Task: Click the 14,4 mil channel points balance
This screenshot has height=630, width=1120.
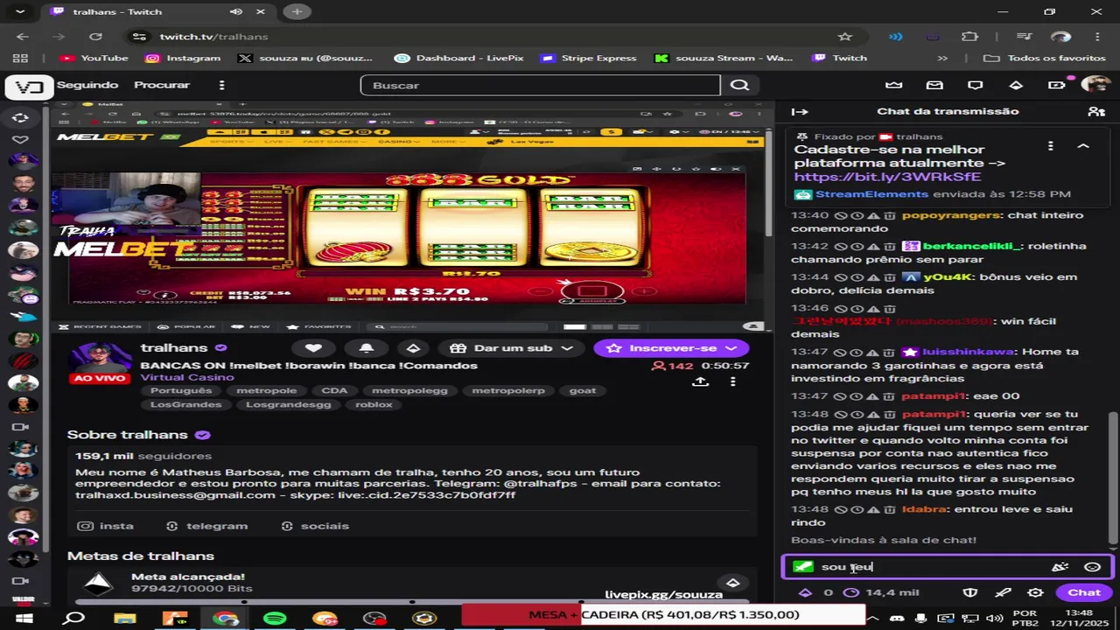Action: pos(881,592)
